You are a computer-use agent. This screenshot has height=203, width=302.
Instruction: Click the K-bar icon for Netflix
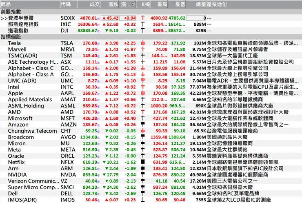pyautogui.click(x=143, y=162)
